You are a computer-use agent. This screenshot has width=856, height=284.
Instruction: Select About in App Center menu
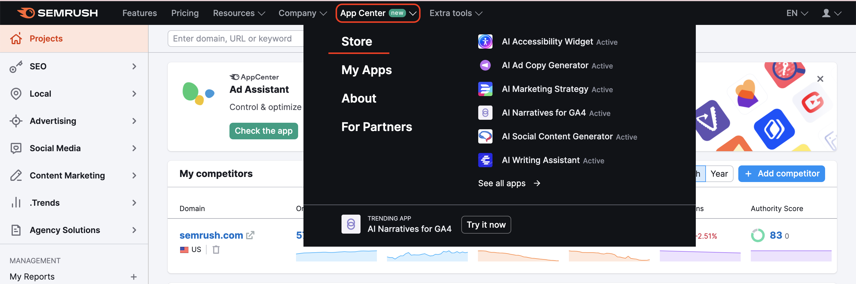359,98
